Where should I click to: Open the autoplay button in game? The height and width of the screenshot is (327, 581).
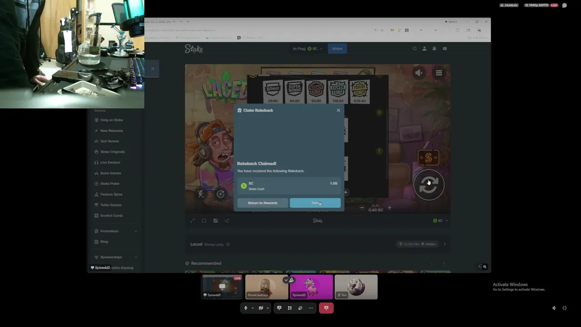click(x=221, y=194)
